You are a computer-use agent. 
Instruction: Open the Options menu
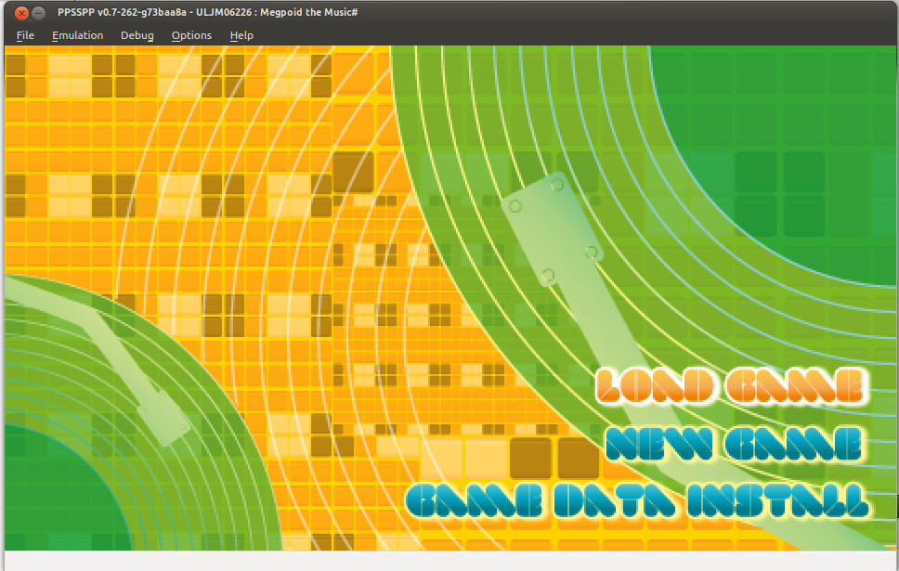click(191, 35)
